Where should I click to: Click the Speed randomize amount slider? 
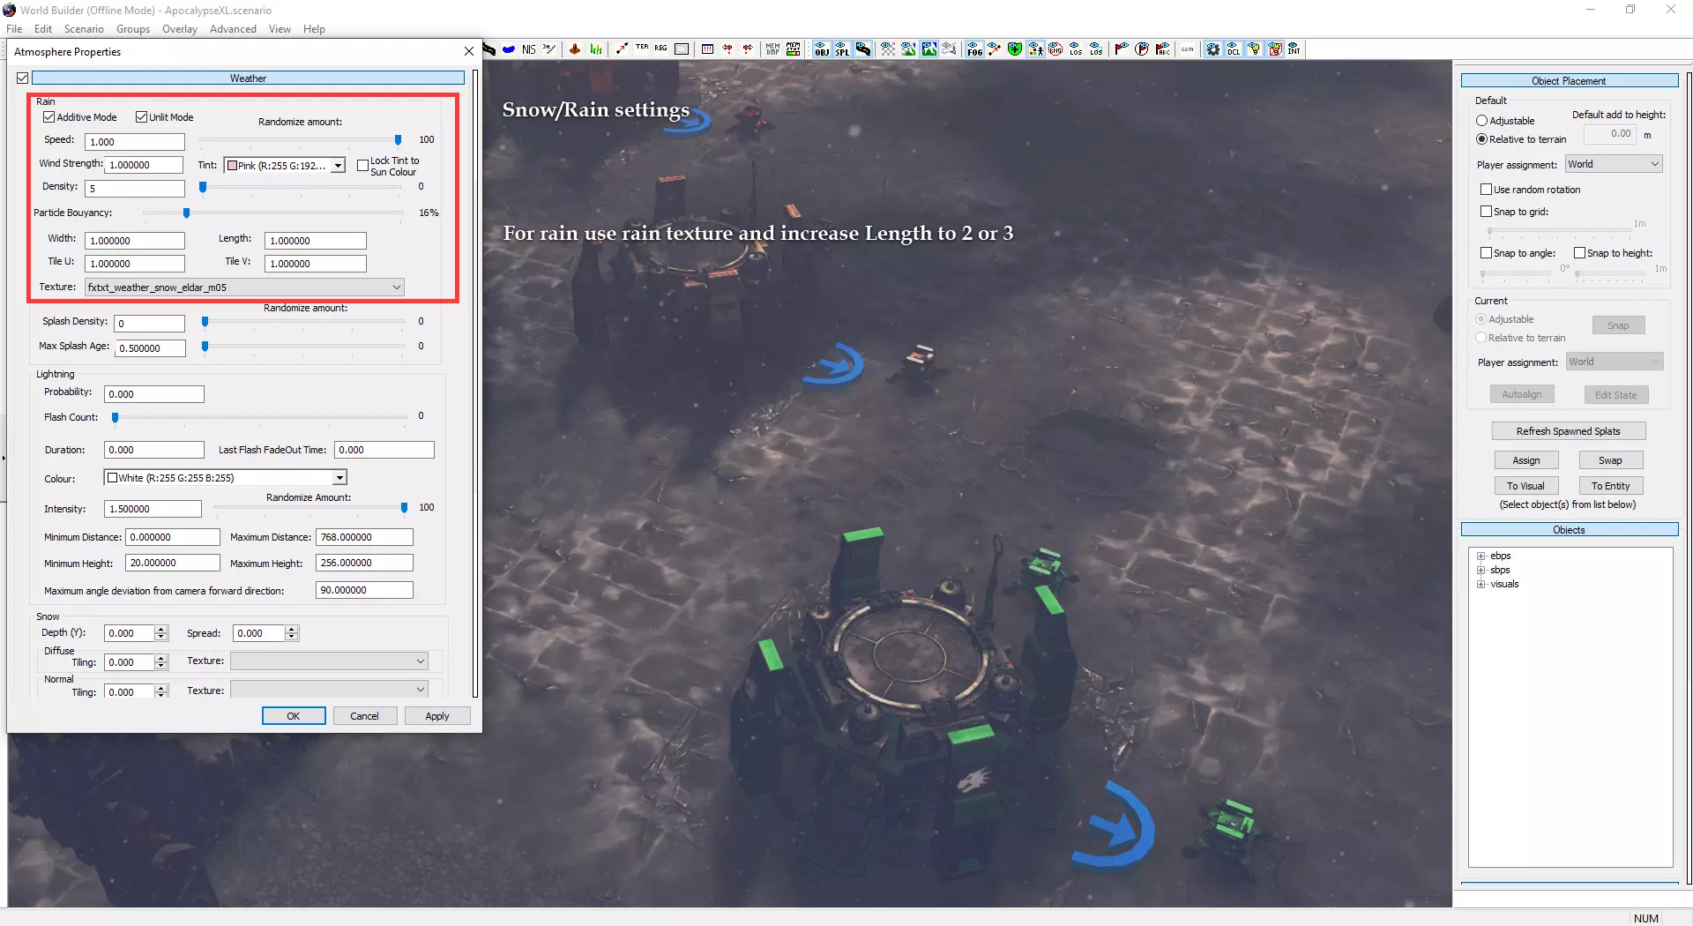click(x=300, y=139)
